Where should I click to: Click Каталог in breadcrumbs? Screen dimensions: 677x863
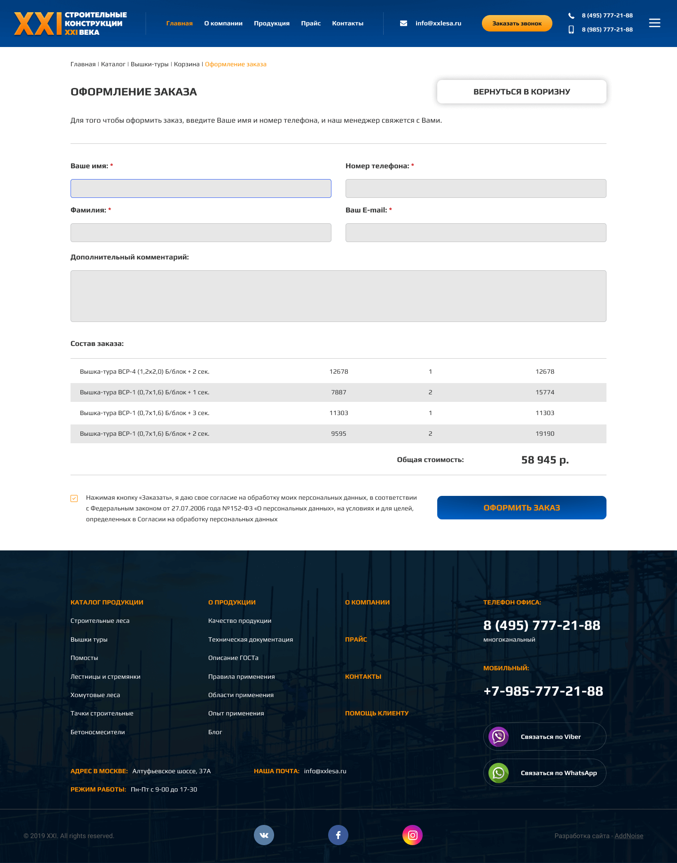pos(113,64)
